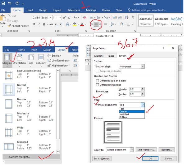The height and width of the screenshot is (165, 187).
Task: Expand the Line Numbers dropdown in ribbon
Action: pos(59,60)
